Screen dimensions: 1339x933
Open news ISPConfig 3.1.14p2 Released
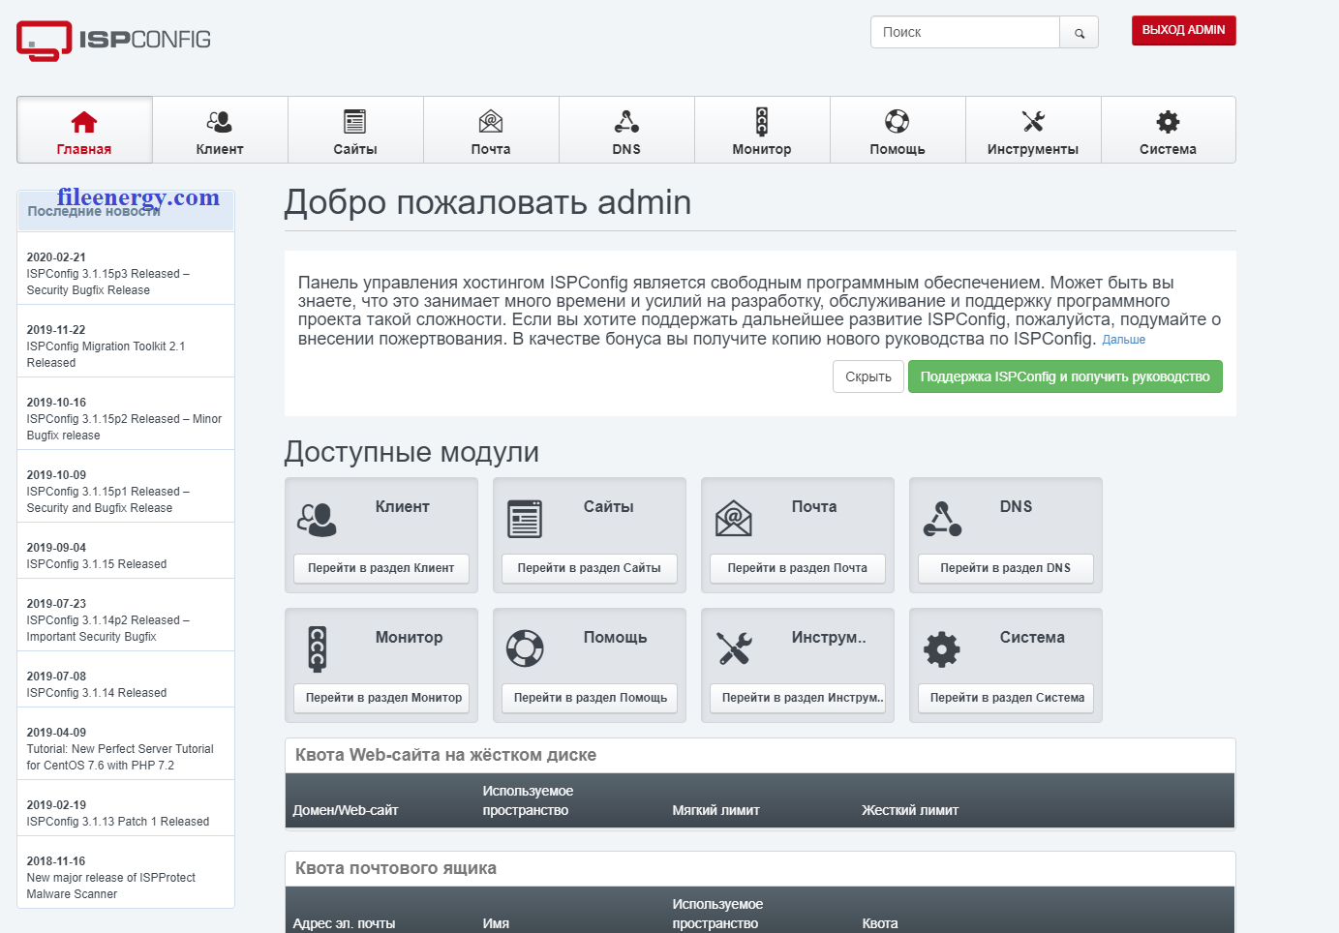point(107,628)
